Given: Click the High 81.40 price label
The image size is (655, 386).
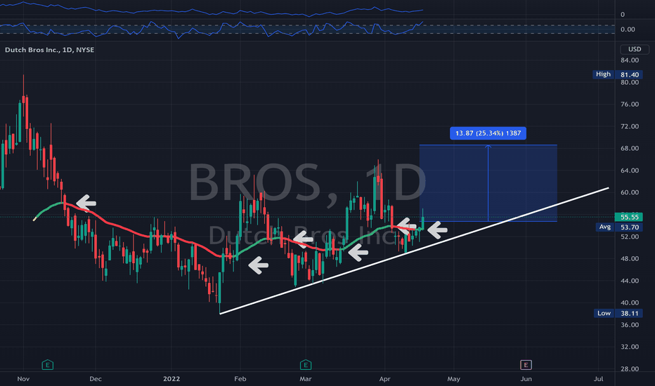Looking at the screenshot, I should (618, 74).
